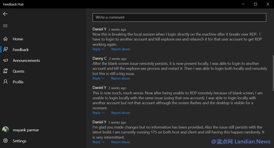Report abuse on the first Daniel Y comment
Image resolution: width=274 pixels, height=148 pixels.
click(120, 49)
